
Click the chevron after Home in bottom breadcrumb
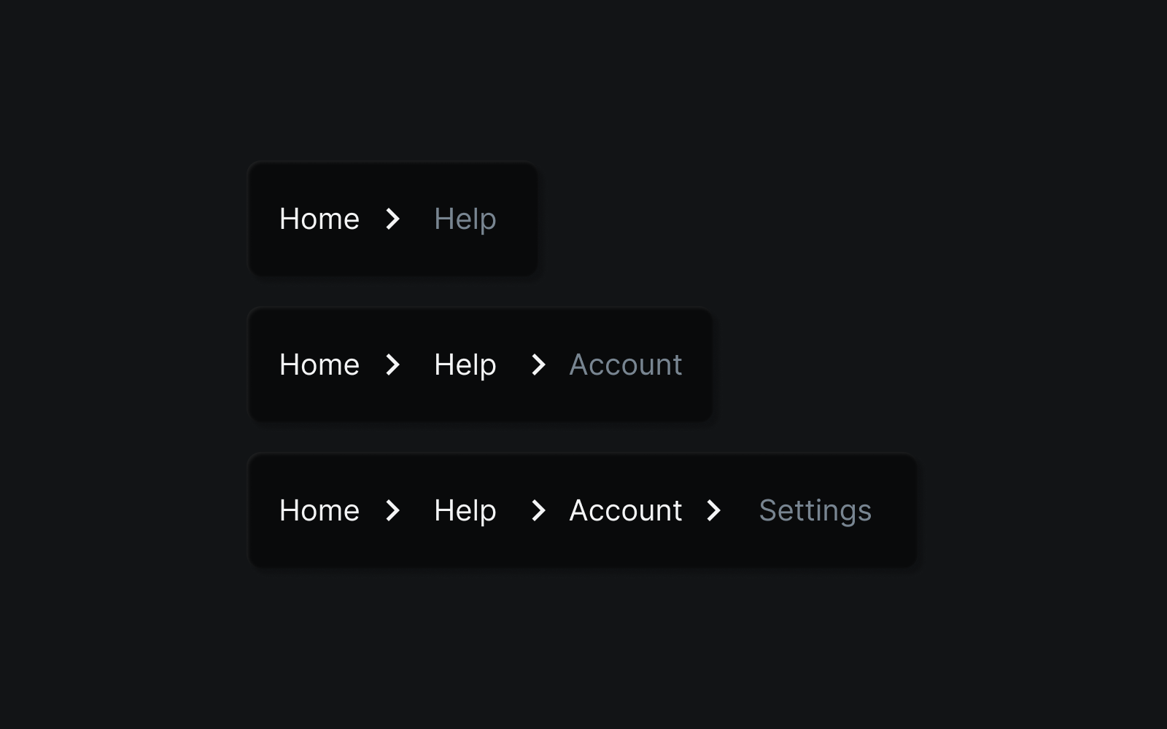pos(394,510)
